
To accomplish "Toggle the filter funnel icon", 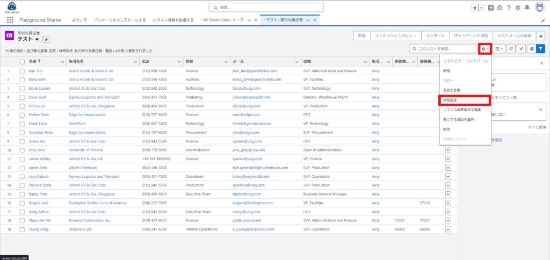I will click(541, 49).
